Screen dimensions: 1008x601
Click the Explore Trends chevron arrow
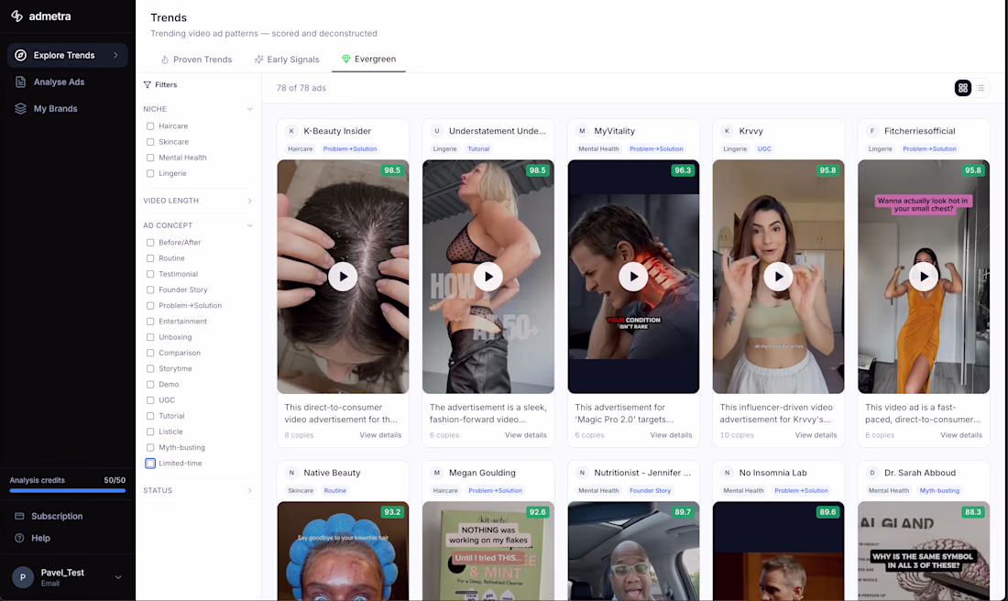click(x=115, y=55)
